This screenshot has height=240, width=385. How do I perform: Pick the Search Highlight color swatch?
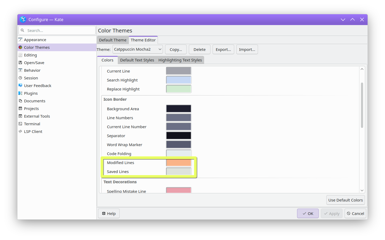(179, 80)
